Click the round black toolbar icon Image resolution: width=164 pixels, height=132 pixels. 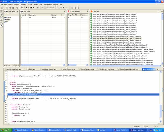click(x=38, y=7)
